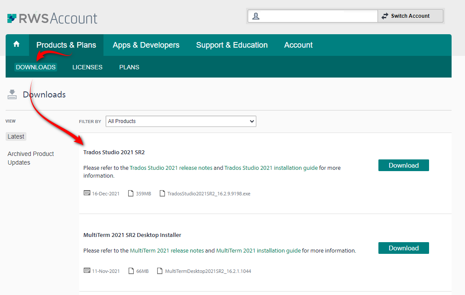Click the 16-Dec-2021 date text
The height and width of the screenshot is (295, 465).
pyautogui.click(x=106, y=194)
